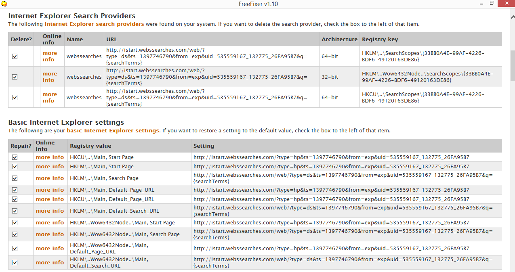Click 'websearches' name in the 32-bit row
The image size is (515, 272).
pyautogui.click(x=84, y=77)
